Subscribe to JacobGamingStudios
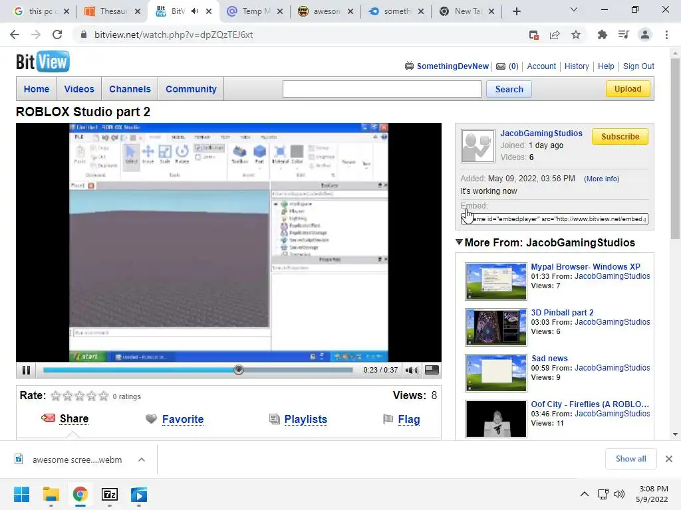Viewport: 681px width, 510px height. point(620,137)
